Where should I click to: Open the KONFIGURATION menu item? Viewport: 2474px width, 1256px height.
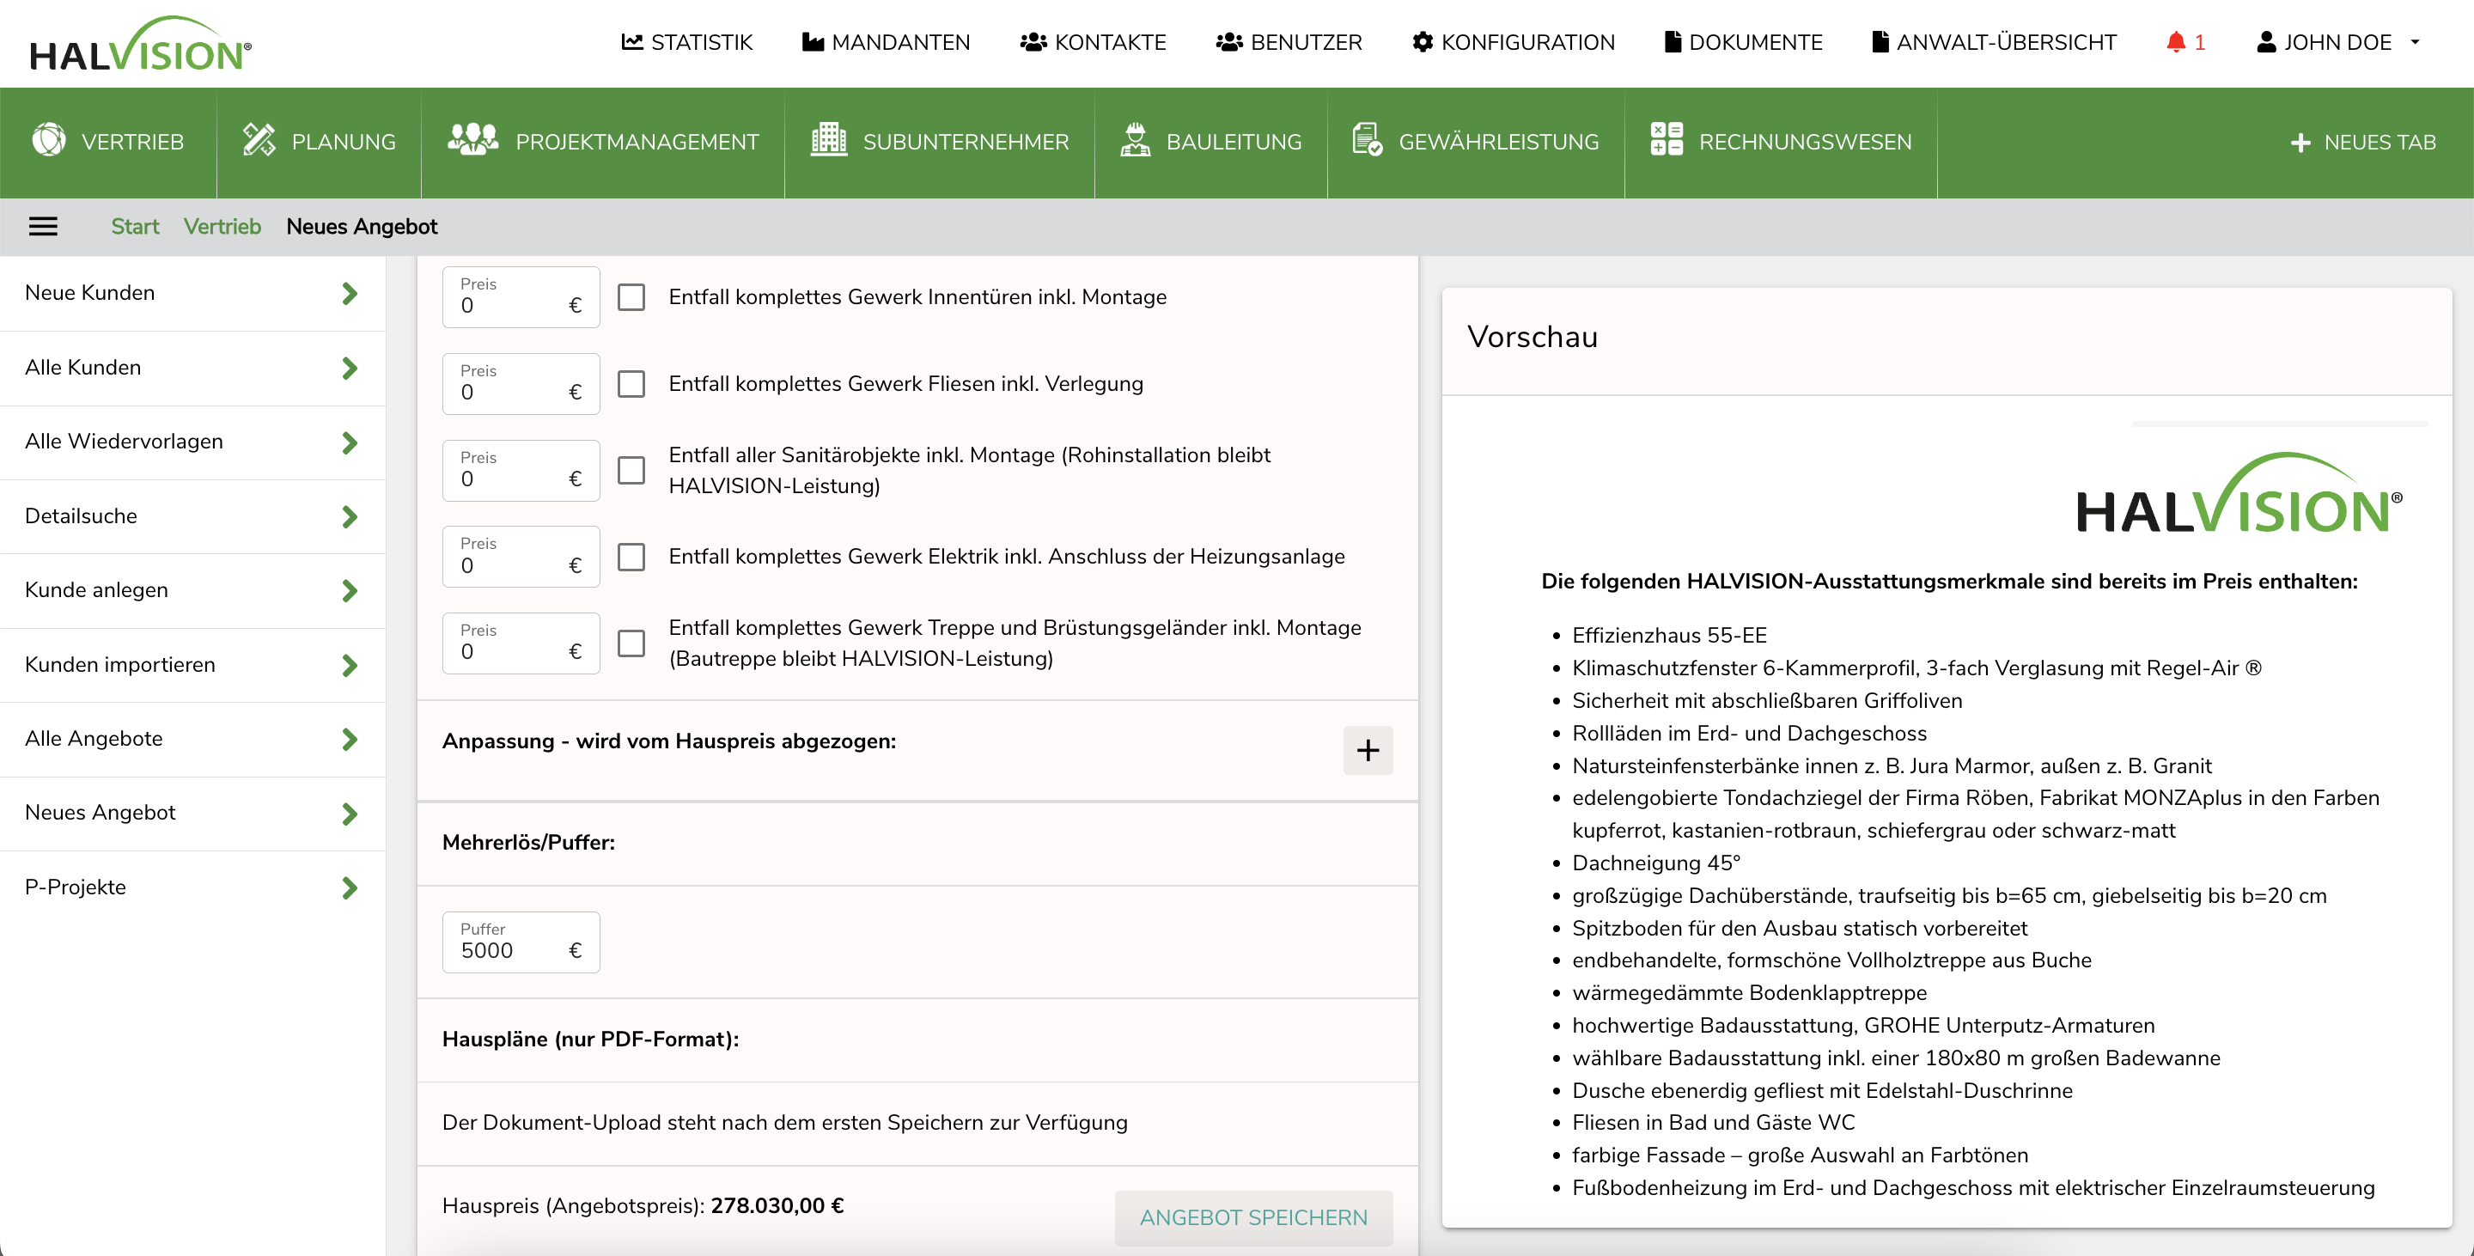1514,42
